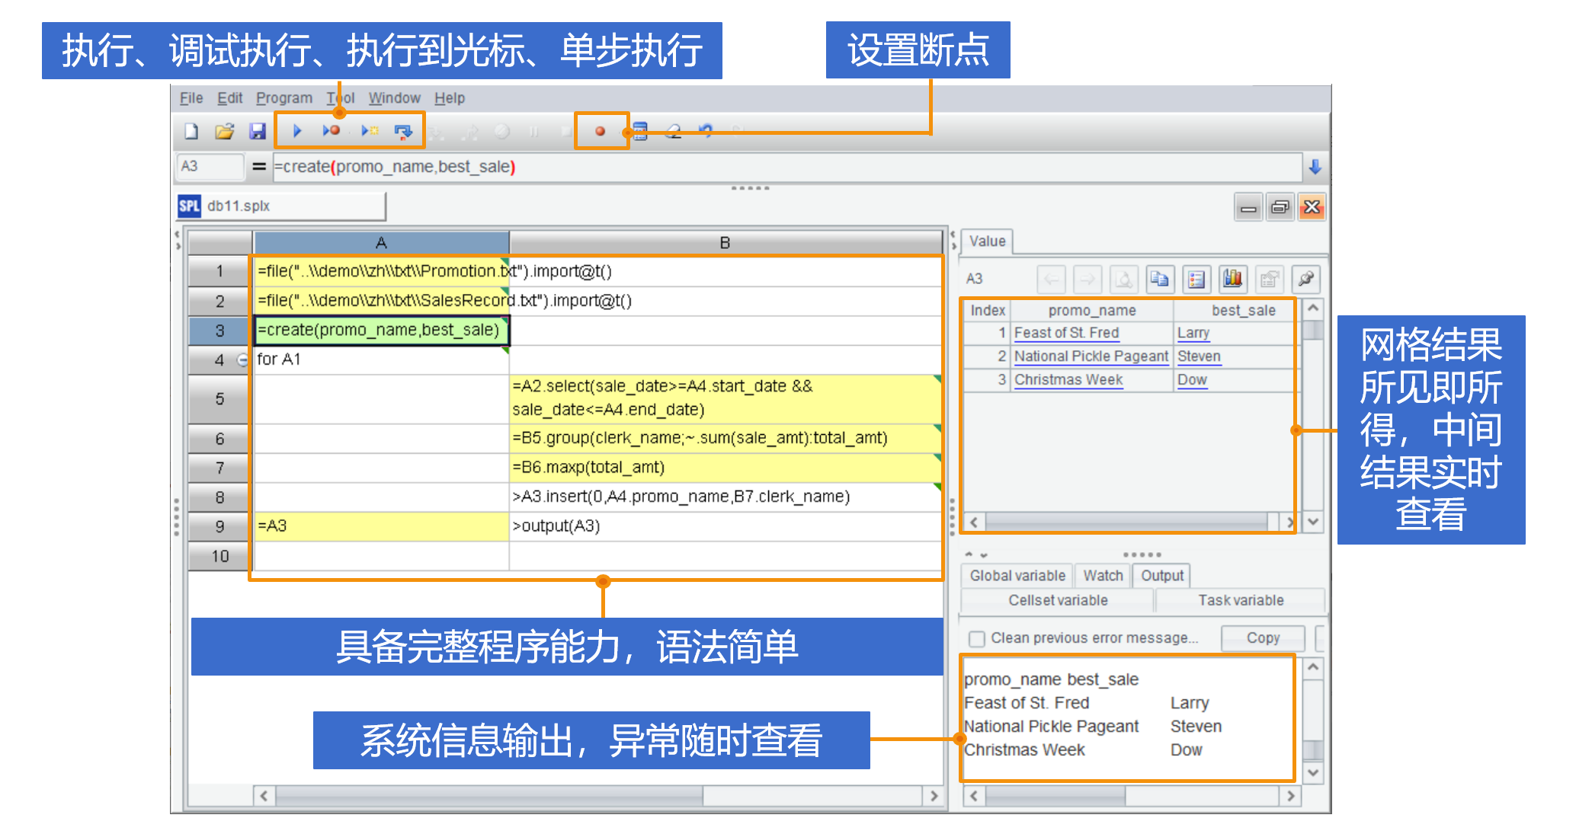
Task: Click the cell name box showing A3
Action: click(210, 166)
